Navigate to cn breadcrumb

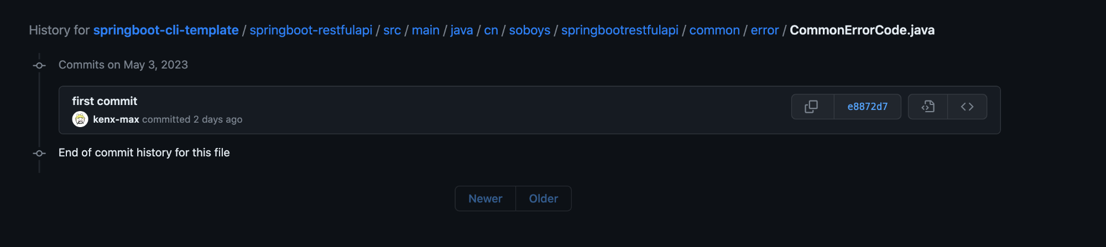click(x=491, y=30)
